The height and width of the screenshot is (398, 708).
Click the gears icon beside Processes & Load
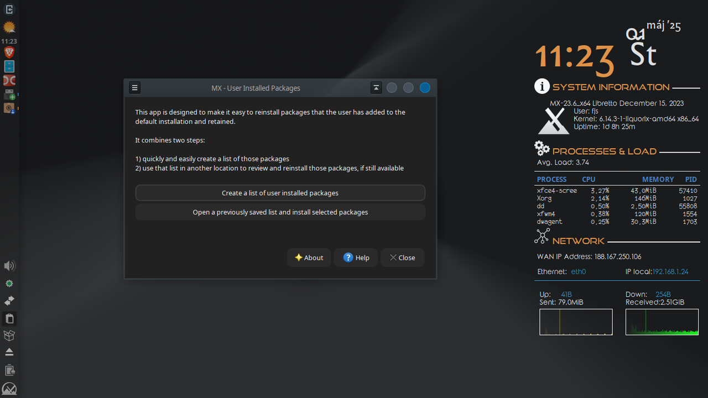[542, 148]
